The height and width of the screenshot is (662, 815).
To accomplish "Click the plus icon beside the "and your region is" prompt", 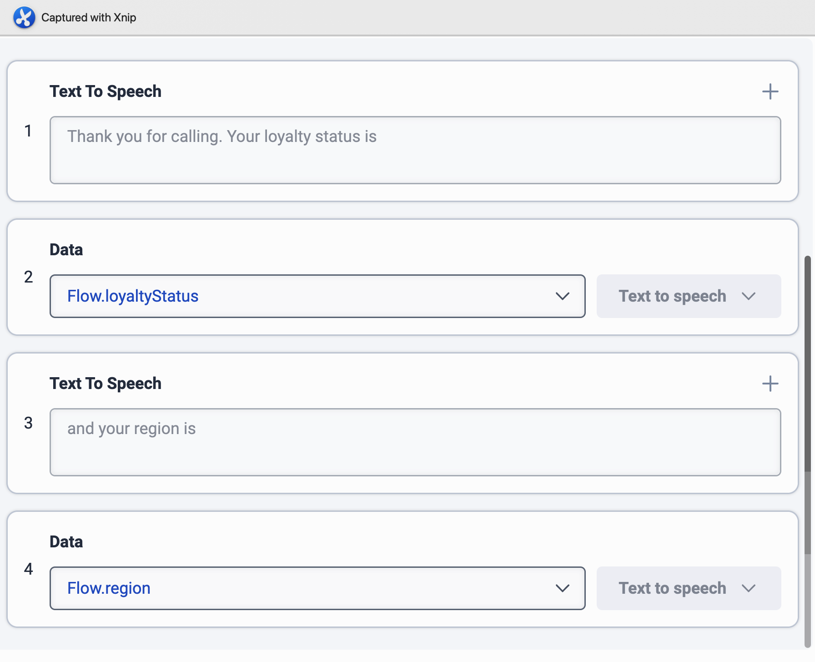I will click(x=770, y=384).
